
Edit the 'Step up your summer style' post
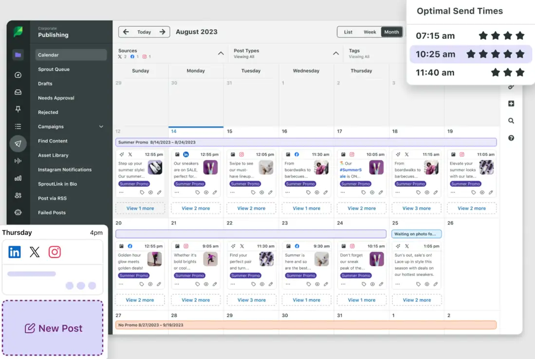click(159, 192)
